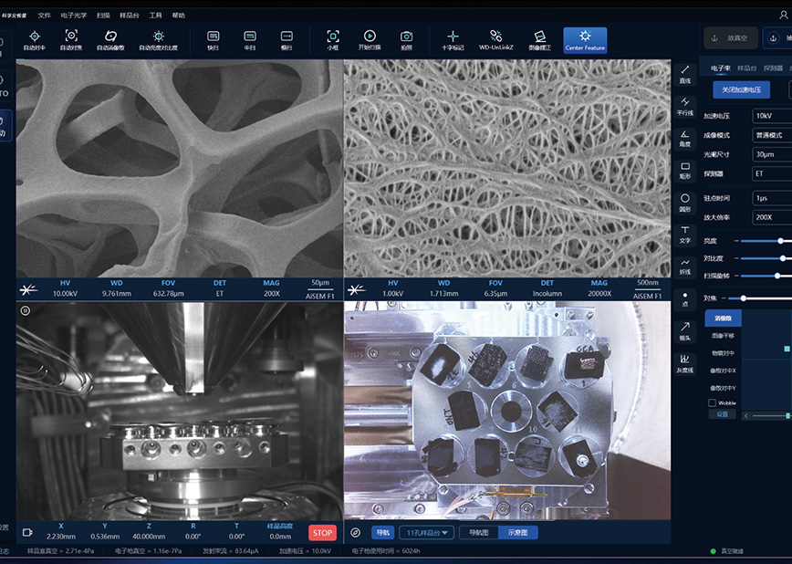Open the 11孔样品台 sample holder dropdown
The height and width of the screenshot is (564, 792).
pos(427,533)
